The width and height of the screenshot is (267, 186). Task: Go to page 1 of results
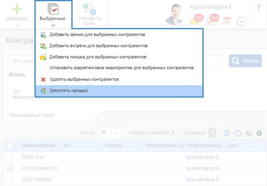tap(212, 133)
